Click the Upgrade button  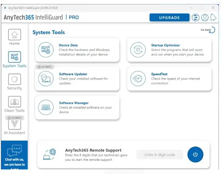click(169, 18)
